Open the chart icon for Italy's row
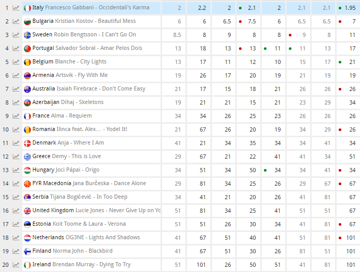The height and width of the screenshot is (272, 360). click(x=16, y=8)
